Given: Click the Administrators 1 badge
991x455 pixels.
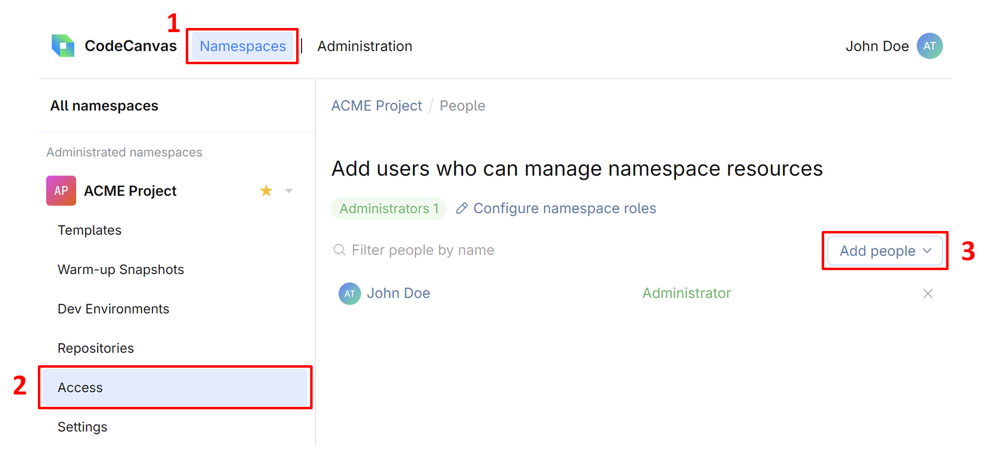Looking at the screenshot, I should pyautogui.click(x=388, y=208).
